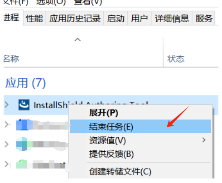Open the 服务 tab
Image resolution: width=222 pixels, height=183 pixels.
204,18
